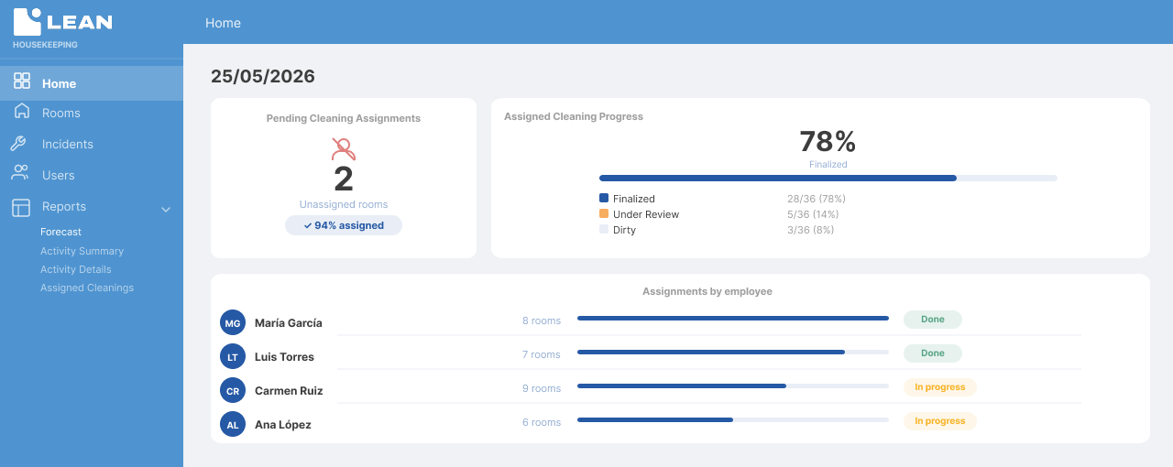Open the Activity Summary report
This screenshot has width=1173, height=467.
point(82,251)
